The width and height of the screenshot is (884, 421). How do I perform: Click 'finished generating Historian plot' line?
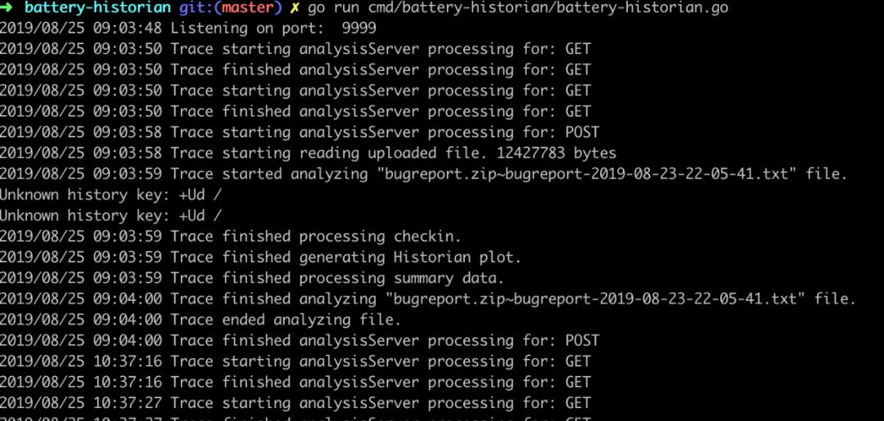(260, 258)
